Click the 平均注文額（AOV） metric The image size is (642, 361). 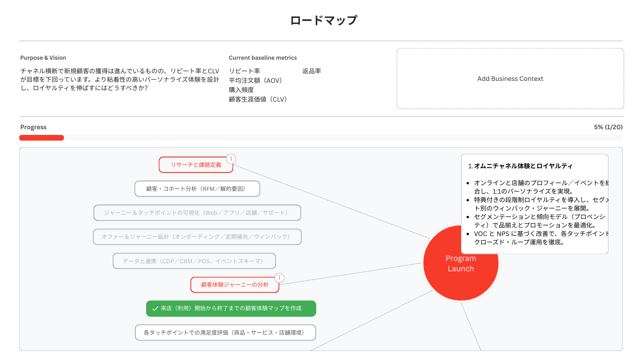click(257, 80)
